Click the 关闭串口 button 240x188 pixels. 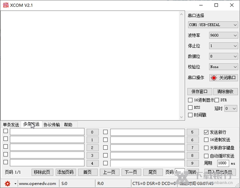[224, 78]
